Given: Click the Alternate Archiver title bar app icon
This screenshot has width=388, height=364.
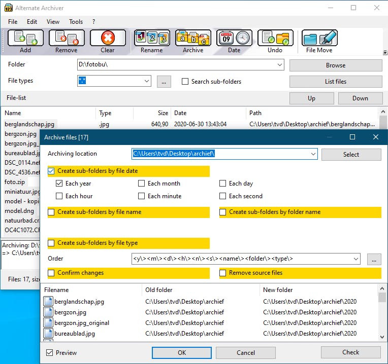Looking at the screenshot, I should [9, 8].
